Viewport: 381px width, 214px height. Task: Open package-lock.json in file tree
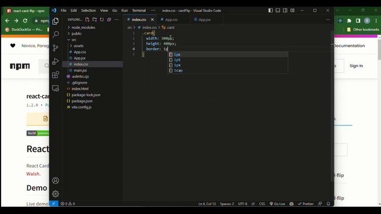point(86,95)
